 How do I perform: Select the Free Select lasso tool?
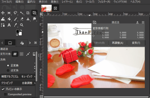16,13
